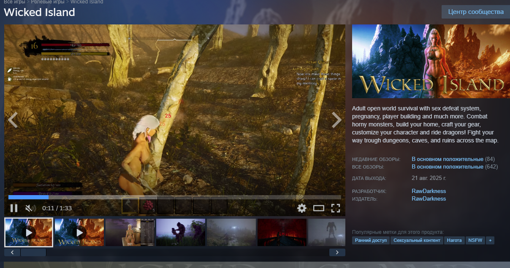
Task: Select the first trailer thumbnail
Action: (x=29, y=232)
